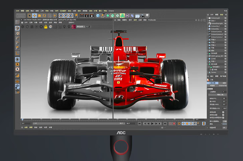Click the X axis lock icon
This screenshot has width=243, height=161.
61,15
